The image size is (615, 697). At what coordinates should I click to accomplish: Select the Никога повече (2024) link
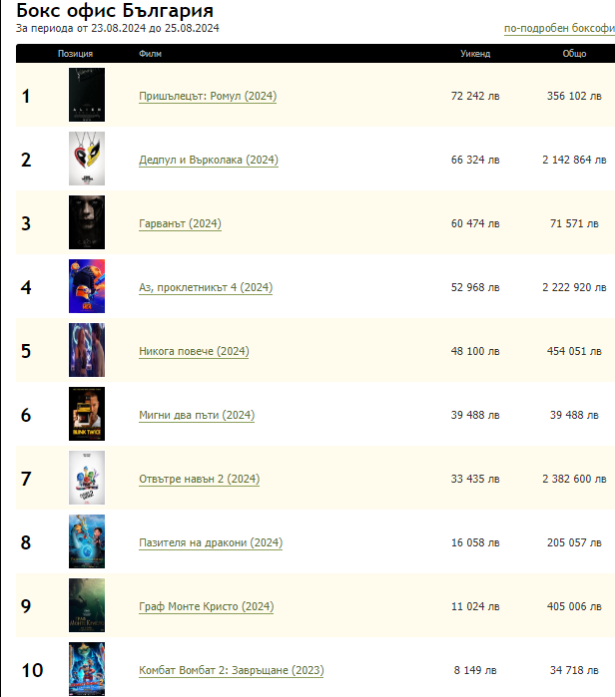(194, 352)
